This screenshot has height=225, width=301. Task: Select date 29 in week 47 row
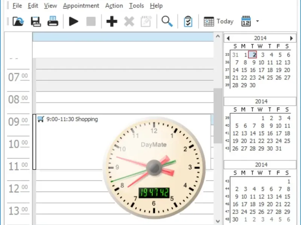click(287, 212)
